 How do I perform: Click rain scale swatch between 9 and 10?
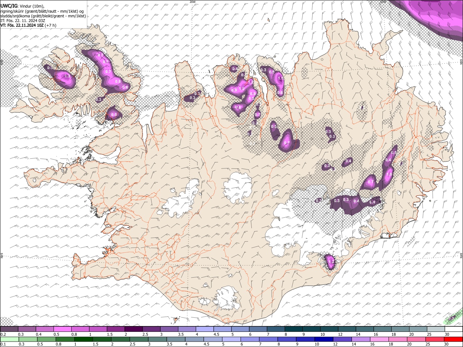[306, 339]
